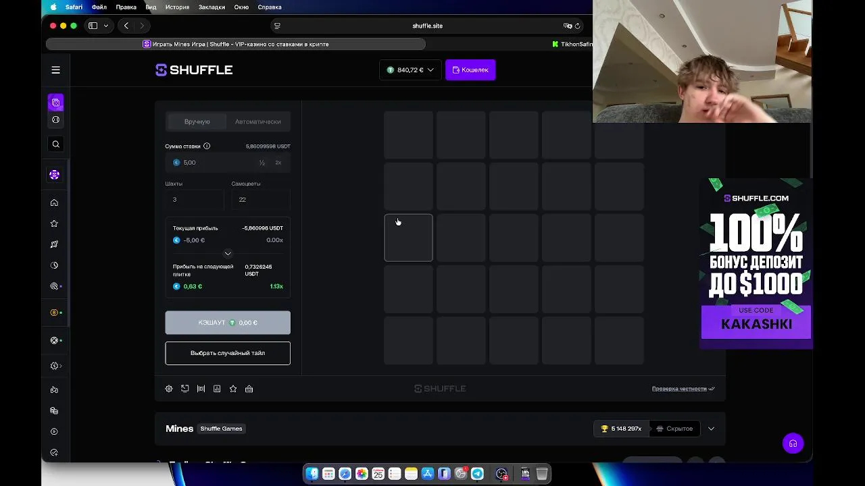
Task: Open recent clock icon in sidebar
Action: coord(55,265)
